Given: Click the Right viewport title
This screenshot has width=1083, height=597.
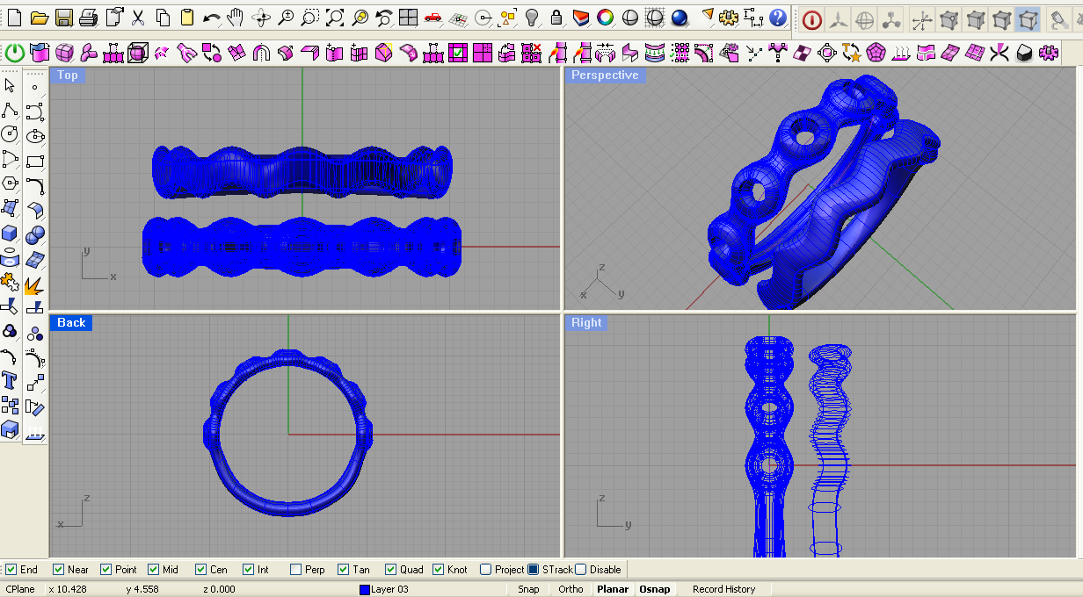Looking at the screenshot, I should coord(586,323).
